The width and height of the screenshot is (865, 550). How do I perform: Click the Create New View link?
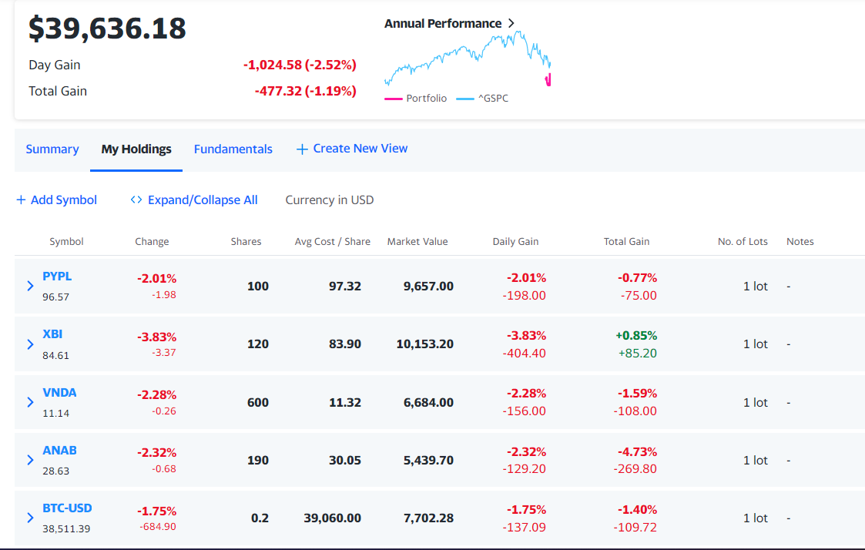point(360,149)
